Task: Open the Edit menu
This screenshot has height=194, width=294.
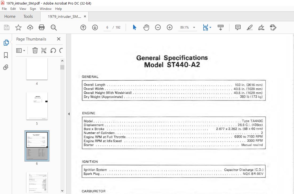Action: [13, 9]
